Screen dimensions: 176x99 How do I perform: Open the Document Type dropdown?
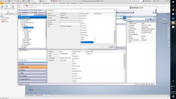pyautogui.click(x=79, y=16)
